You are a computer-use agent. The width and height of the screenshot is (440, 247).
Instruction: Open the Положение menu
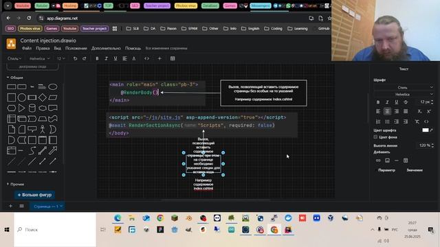coord(76,48)
